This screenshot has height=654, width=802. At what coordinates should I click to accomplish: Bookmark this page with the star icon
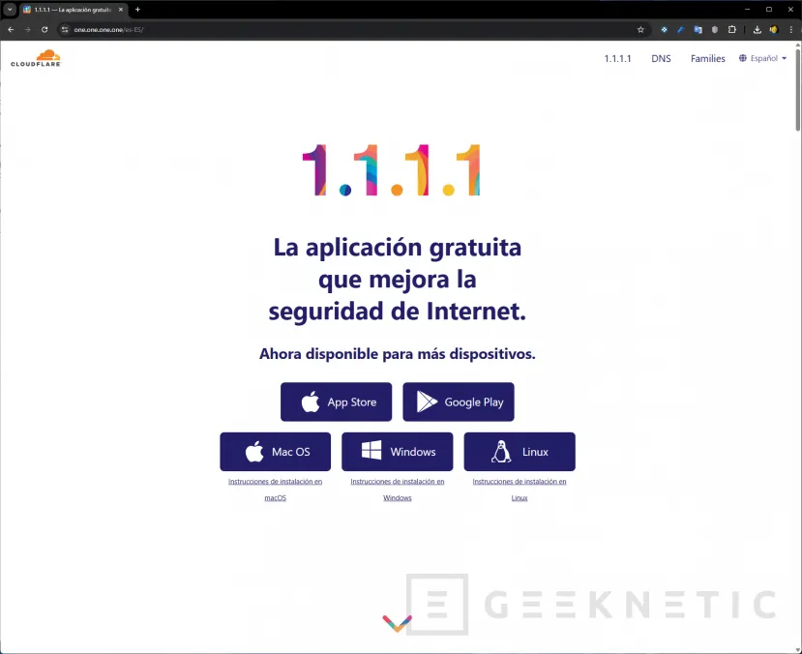pos(640,30)
